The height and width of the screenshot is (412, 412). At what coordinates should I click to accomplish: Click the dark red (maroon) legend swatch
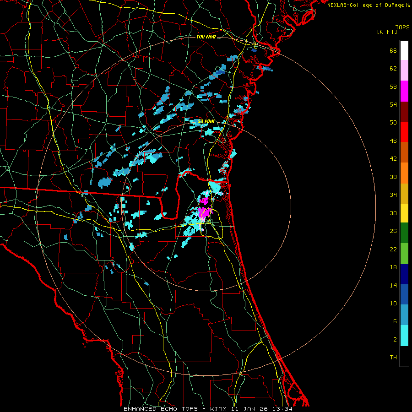404,111
